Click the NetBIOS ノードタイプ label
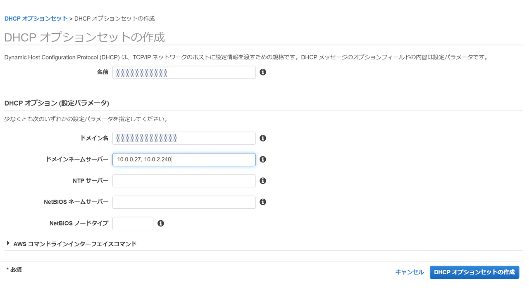The width and height of the screenshot is (529, 297). pyautogui.click(x=79, y=223)
